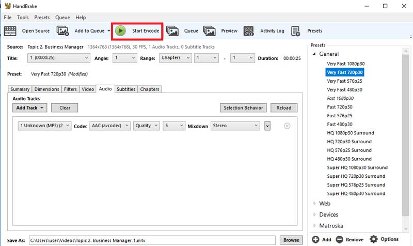This screenshot has width=413, height=246.
Task: Click the Save As file path field
Action: pyautogui.click(x=152, y=240)
